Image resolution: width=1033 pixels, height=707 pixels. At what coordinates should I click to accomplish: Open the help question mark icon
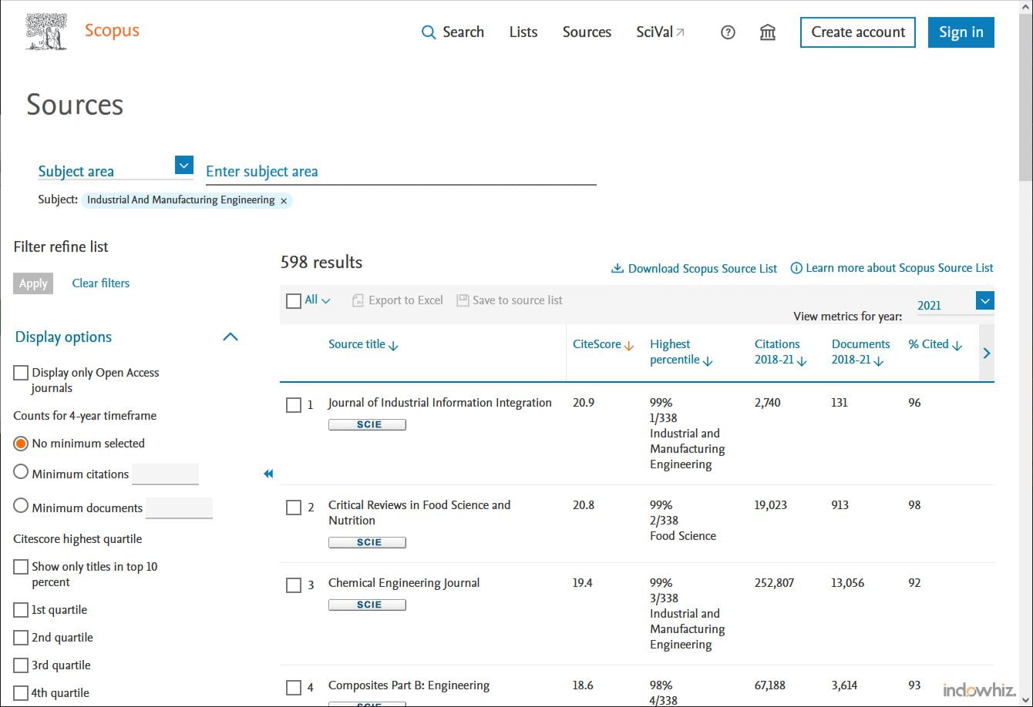click(728, 32)
